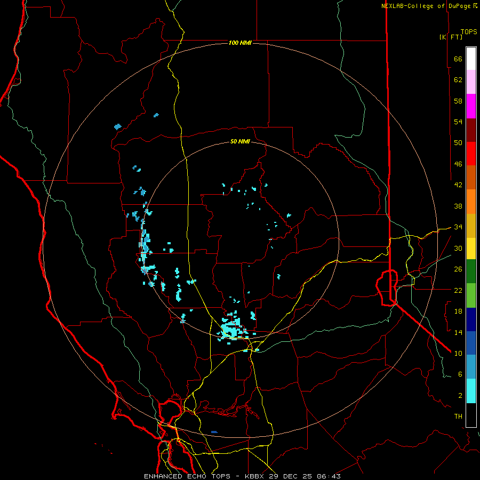Click the 58 value on legend
Viewport: 480px width, 480px height.
(x=458, y=101)
